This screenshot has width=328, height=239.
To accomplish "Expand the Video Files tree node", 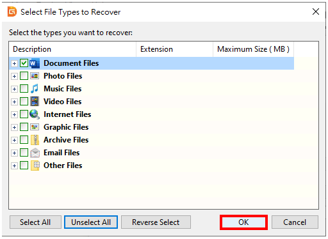I will coord(14,102).
